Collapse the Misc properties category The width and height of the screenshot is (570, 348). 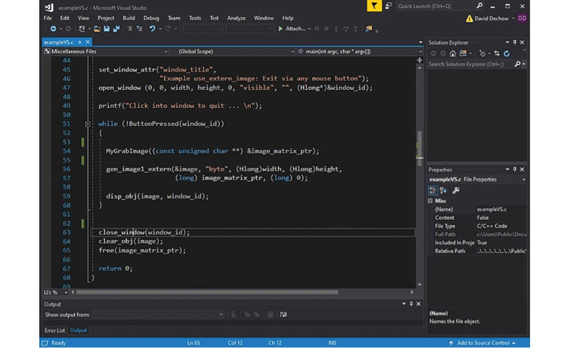430,201
